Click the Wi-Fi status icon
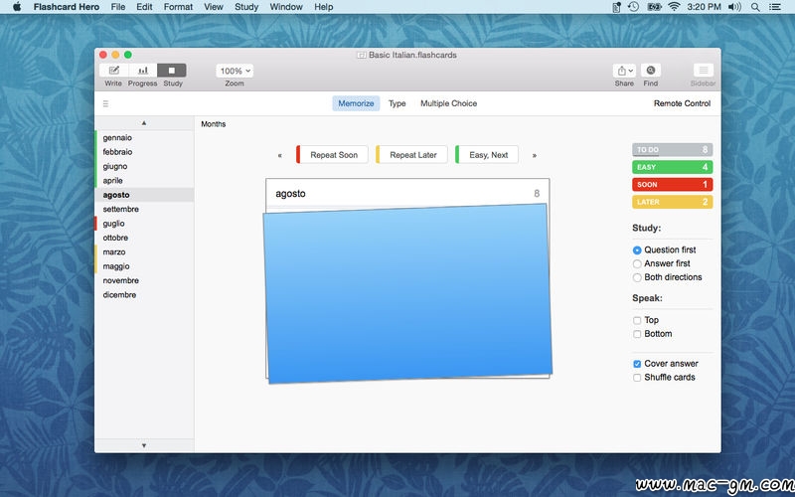The height and width of the screenshot is (497, 795). pyautogui.click(x=674, y=7)
